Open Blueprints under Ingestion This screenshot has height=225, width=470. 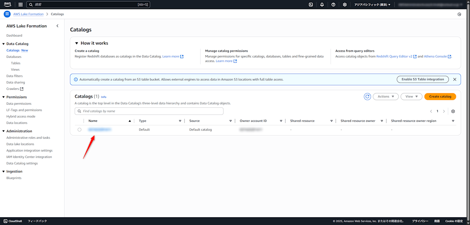coord(14,178)
